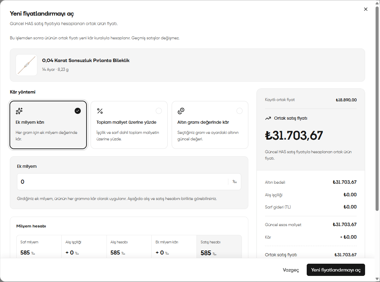Screen dimensions: 380x282
Task: Click the product name 0,04 Karat Sonsuzluk Pırlanta Bileklik
Action: pos(86,61)
